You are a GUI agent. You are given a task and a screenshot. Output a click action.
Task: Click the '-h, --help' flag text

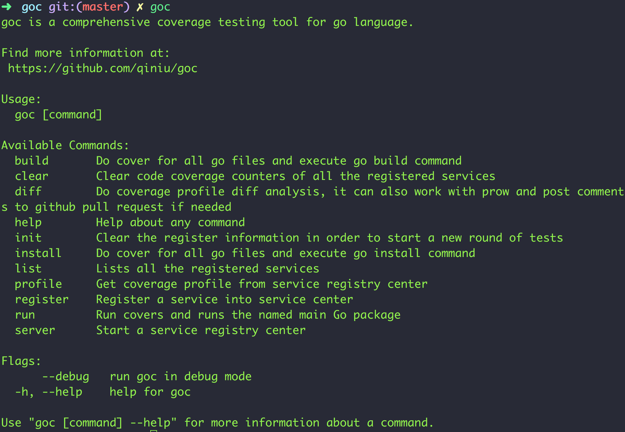coord(49,392)
